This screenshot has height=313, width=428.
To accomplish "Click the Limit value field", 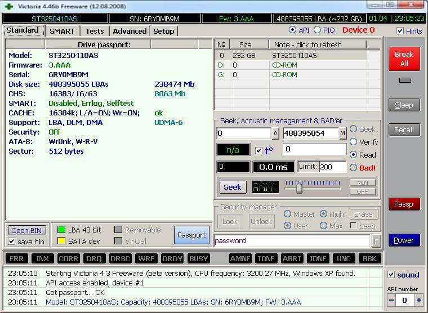I will [332, 167].
